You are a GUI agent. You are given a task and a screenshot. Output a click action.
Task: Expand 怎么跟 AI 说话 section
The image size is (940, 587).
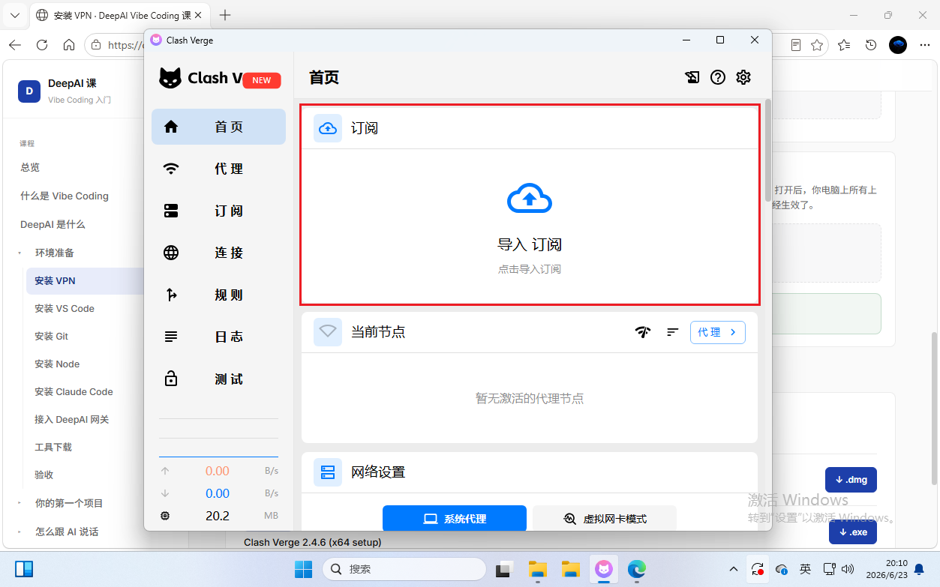pyautogui.click(x=67, y=532)
